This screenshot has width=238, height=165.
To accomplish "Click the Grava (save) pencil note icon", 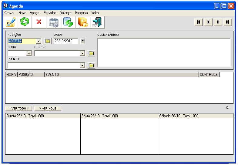I will (x=10, y=22).
